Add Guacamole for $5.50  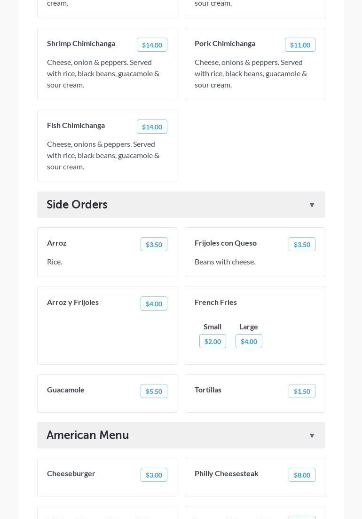click(154, 391)
